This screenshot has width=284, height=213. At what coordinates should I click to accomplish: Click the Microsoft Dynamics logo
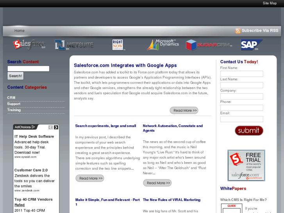pyautogui.click(x=163, y=45)
